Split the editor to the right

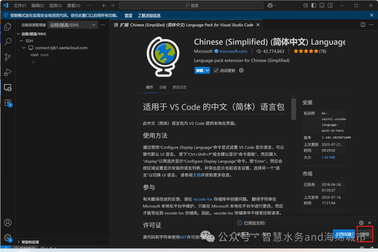coord(363,24)
